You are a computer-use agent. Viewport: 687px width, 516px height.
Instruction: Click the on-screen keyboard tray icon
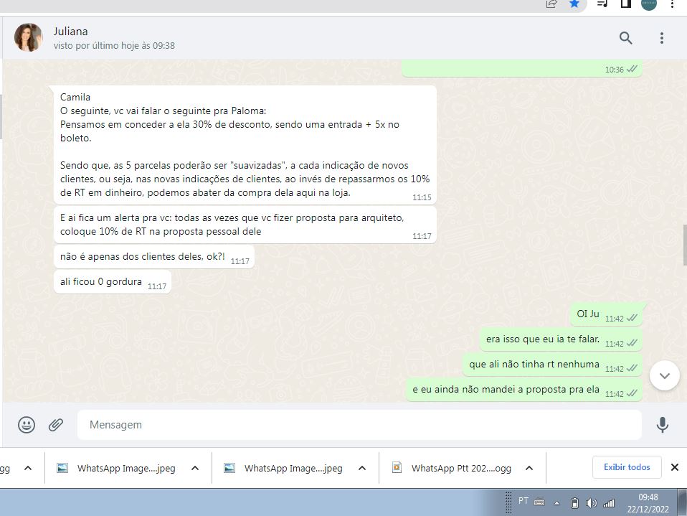[x=539, y=502]
